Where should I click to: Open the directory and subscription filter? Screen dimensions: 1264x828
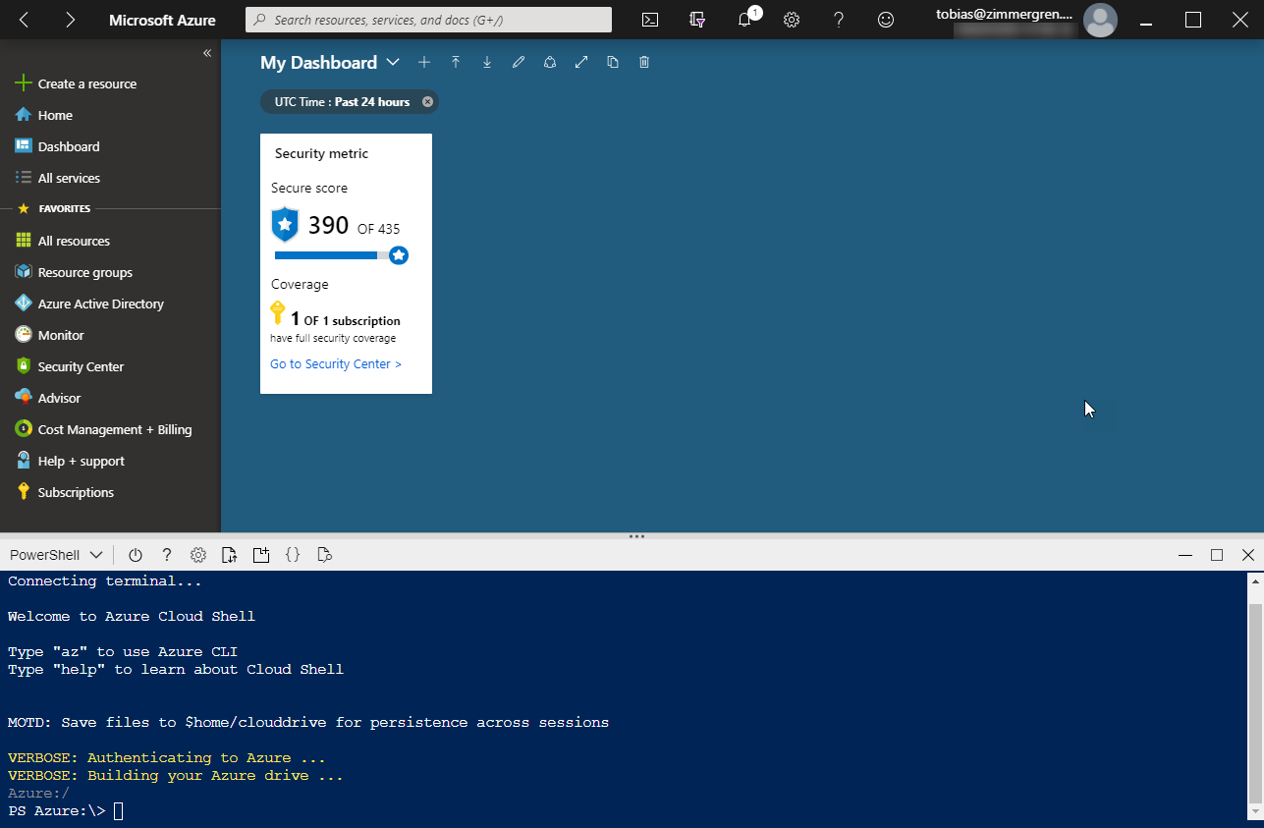pos(697,20)
